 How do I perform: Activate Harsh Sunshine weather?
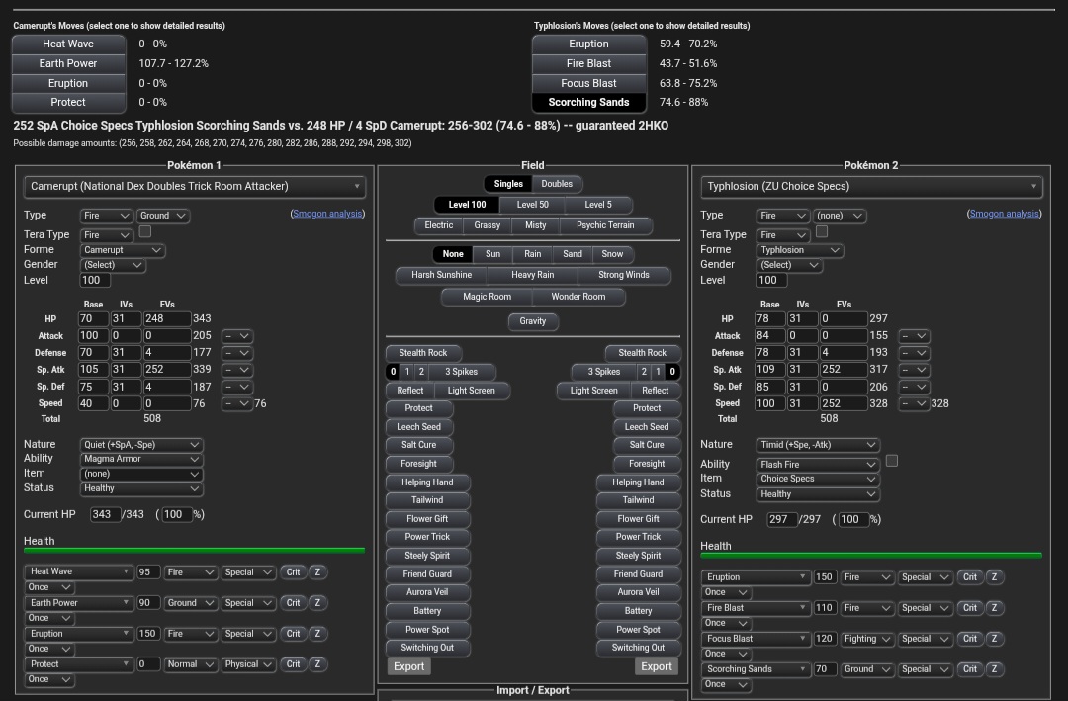[441, 275]
